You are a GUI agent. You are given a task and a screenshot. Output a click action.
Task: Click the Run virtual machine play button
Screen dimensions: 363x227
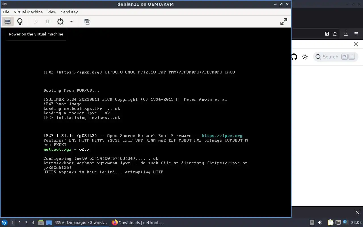36,22
